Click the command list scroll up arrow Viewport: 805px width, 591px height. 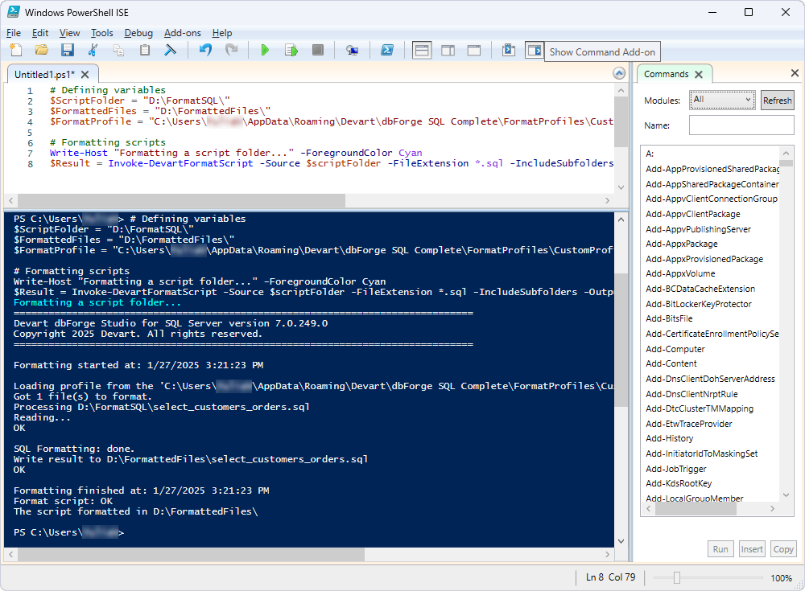(x=786, y=153)
